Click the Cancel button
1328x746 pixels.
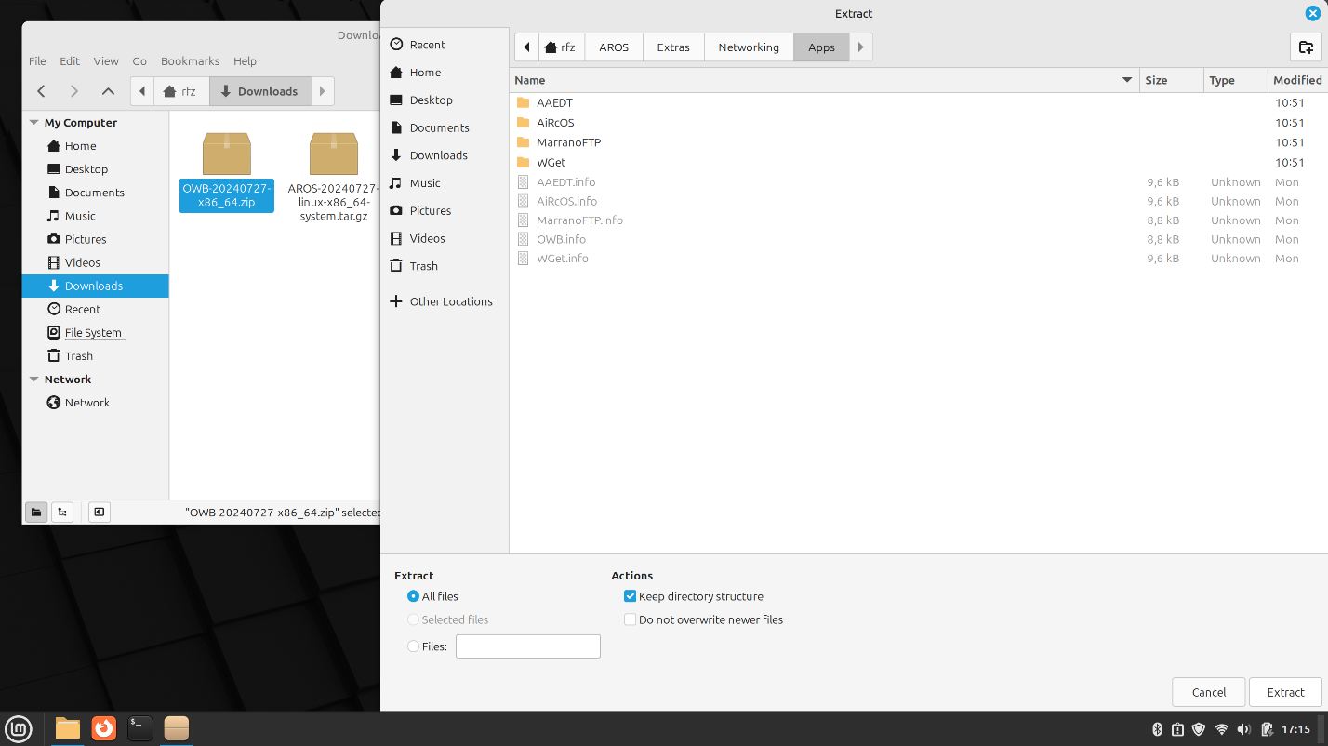[x=1209, y=692]
